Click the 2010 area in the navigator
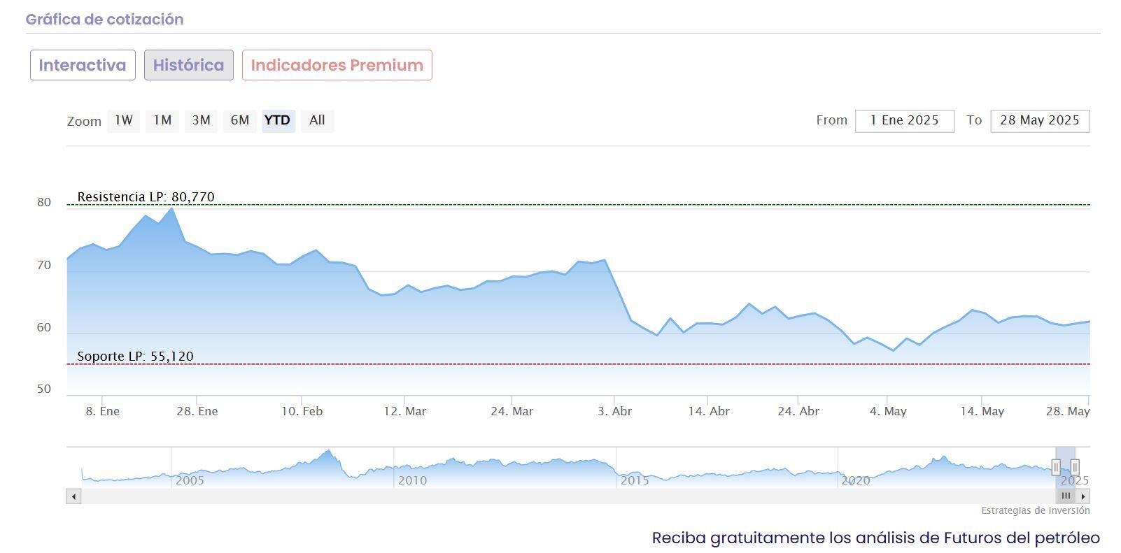 point(412,480)
